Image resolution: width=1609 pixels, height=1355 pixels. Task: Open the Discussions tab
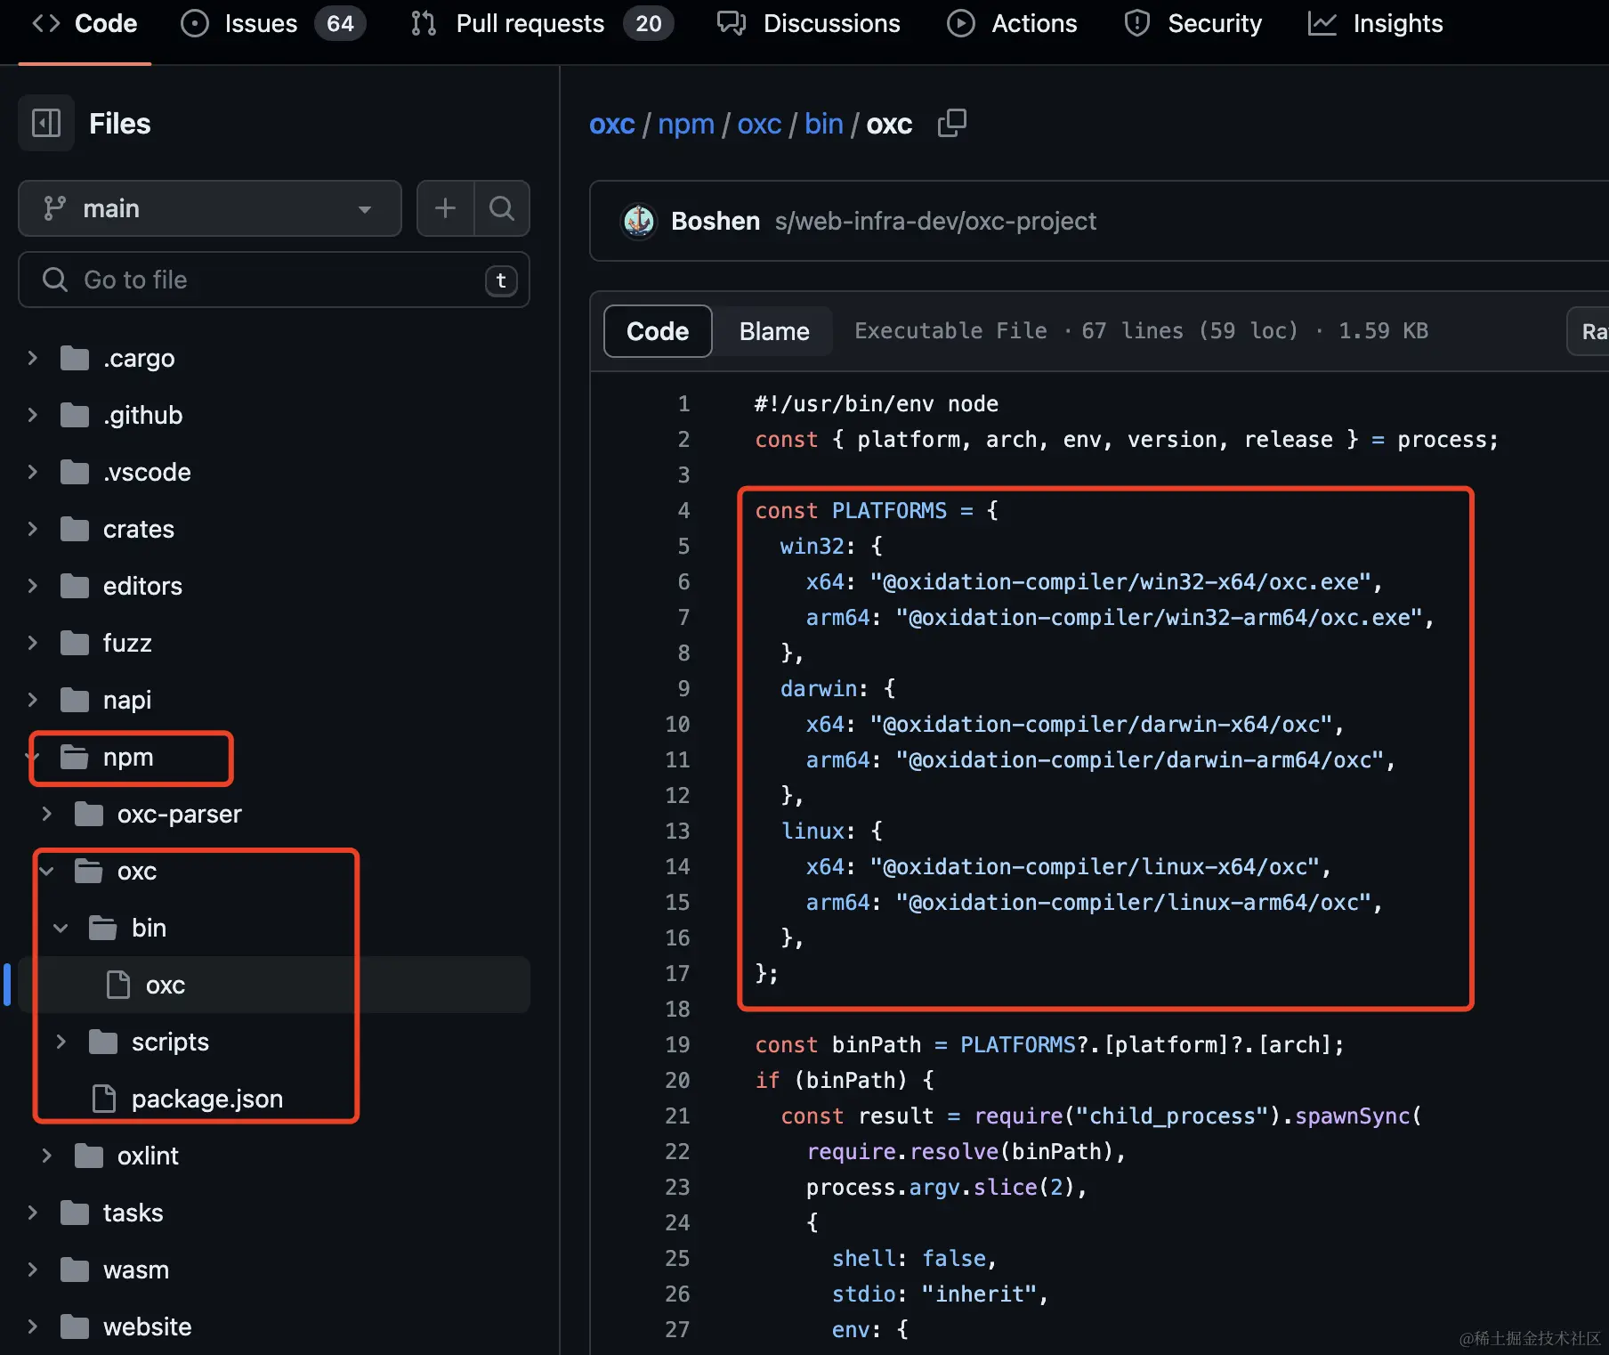point(809,23)
